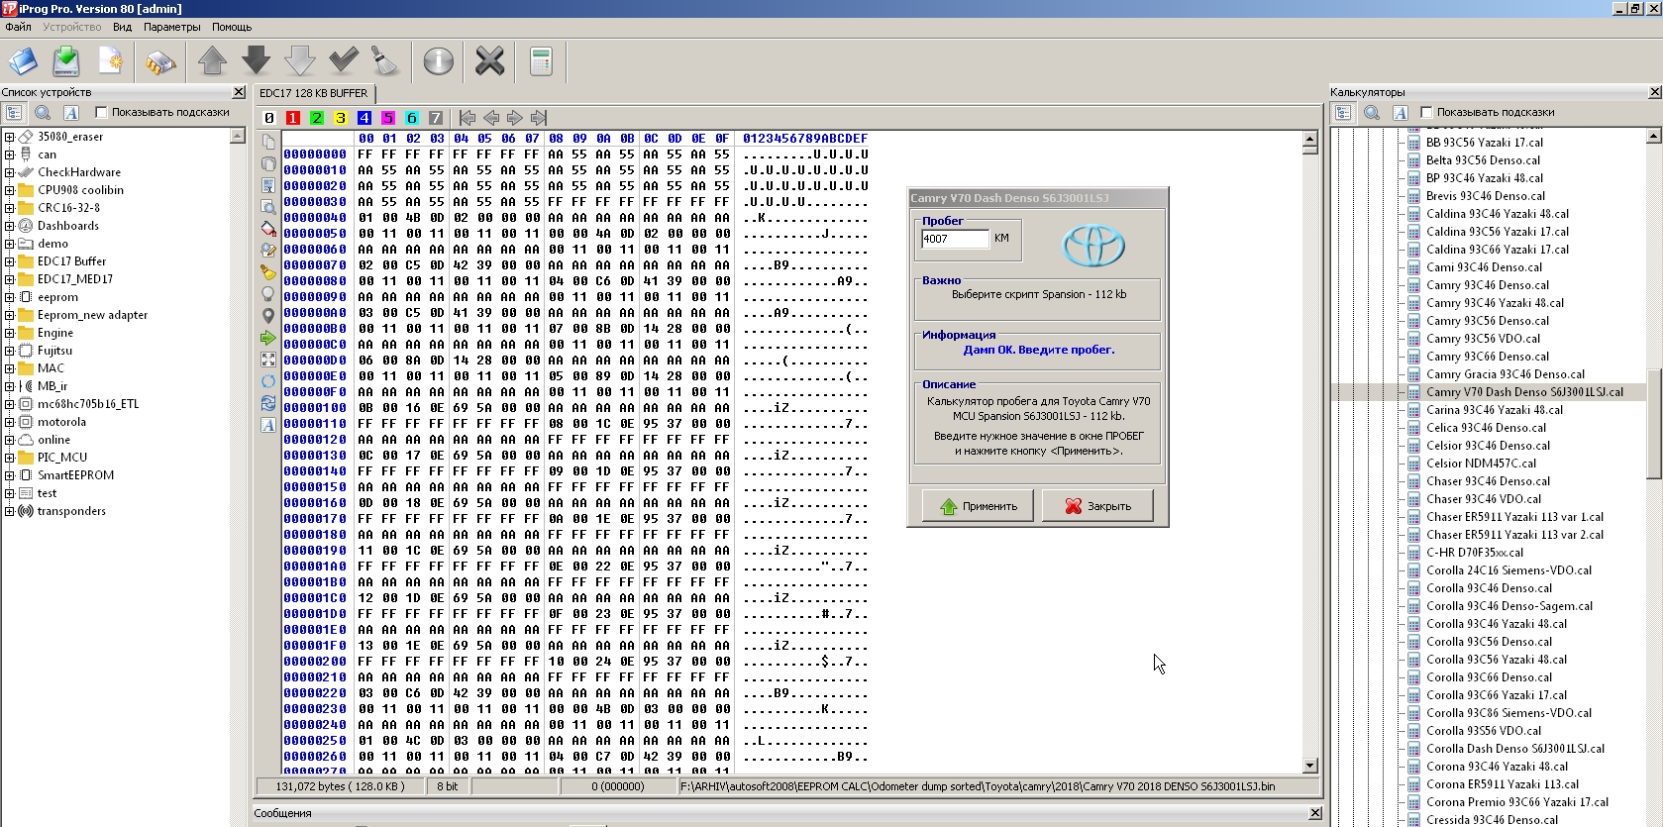Enable hints checkbox in device list panel
Image resolution: width=1663 pixels, height=827 pixels.
(101, 113)
